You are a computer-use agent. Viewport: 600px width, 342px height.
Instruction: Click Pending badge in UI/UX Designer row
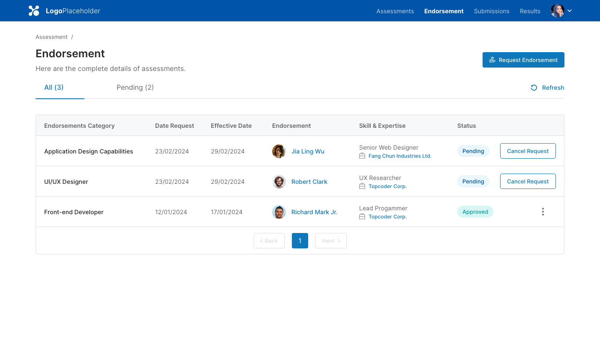click(x=473, y=181)
